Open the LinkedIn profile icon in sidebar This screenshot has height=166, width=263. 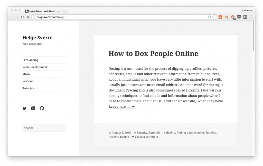(x=33, y=108)
